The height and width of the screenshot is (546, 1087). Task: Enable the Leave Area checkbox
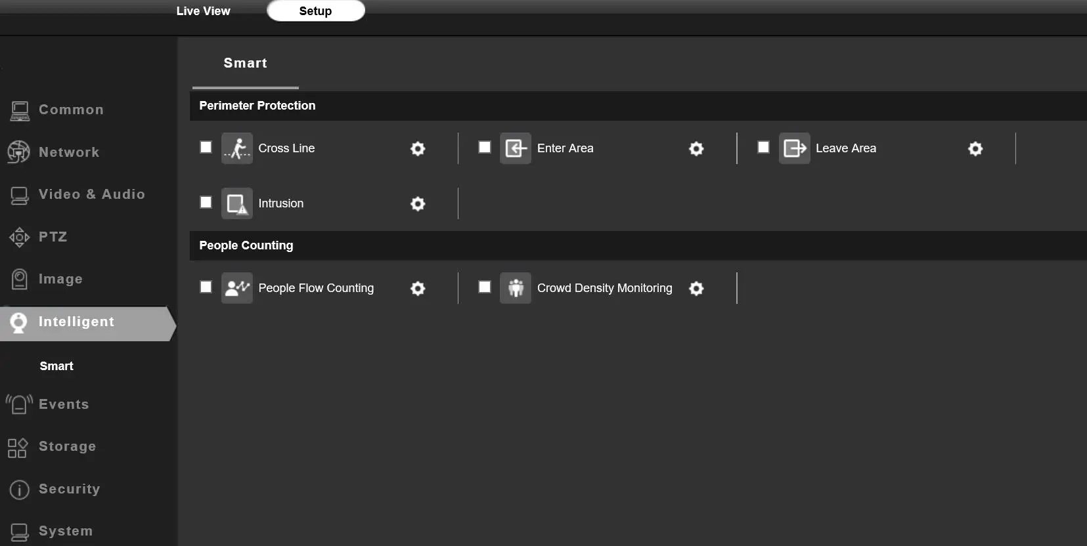763,147
